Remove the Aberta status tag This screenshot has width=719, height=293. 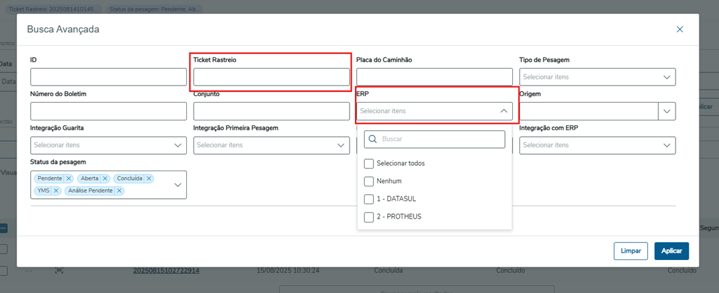(105, 178)
